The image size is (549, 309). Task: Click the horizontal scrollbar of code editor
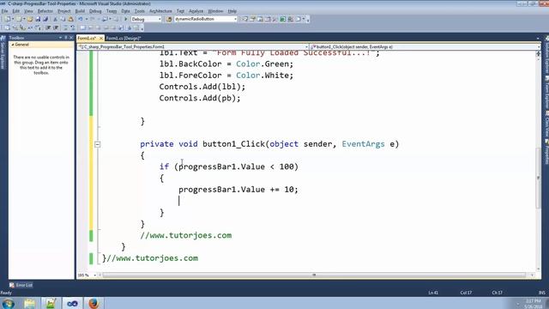coord(314,276)
